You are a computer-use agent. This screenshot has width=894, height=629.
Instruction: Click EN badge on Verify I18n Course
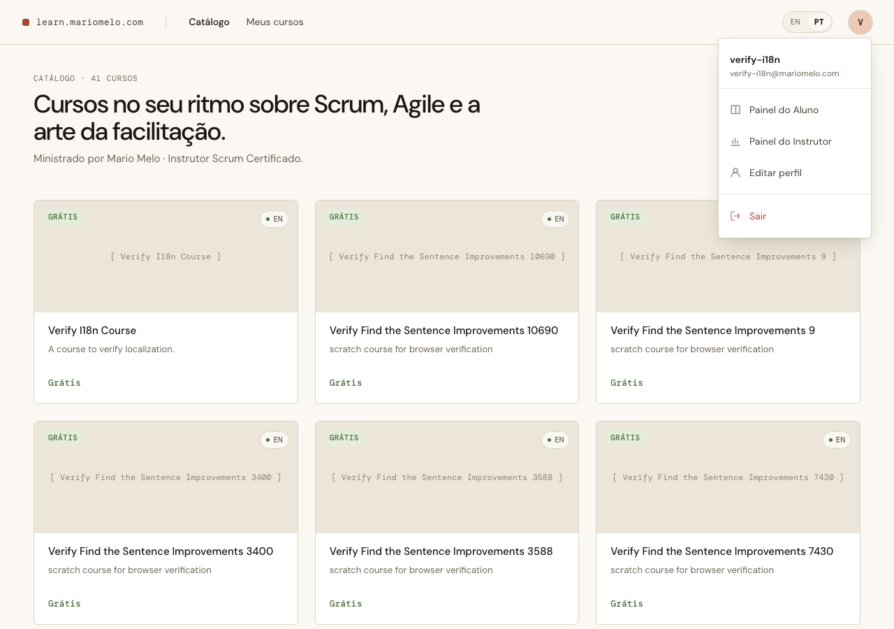(274, 219)
